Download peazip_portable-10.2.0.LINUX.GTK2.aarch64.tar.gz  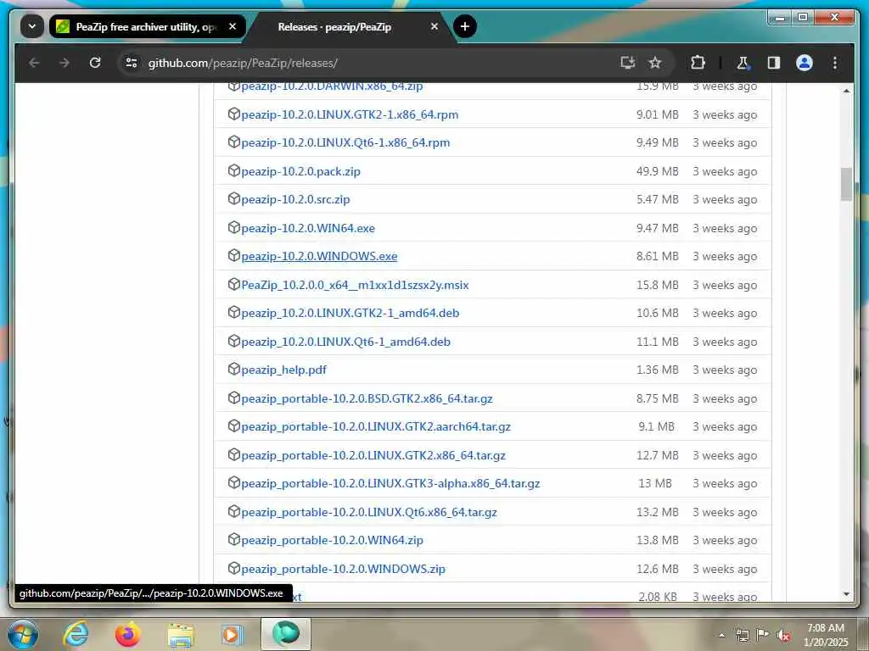pos(376,427)
